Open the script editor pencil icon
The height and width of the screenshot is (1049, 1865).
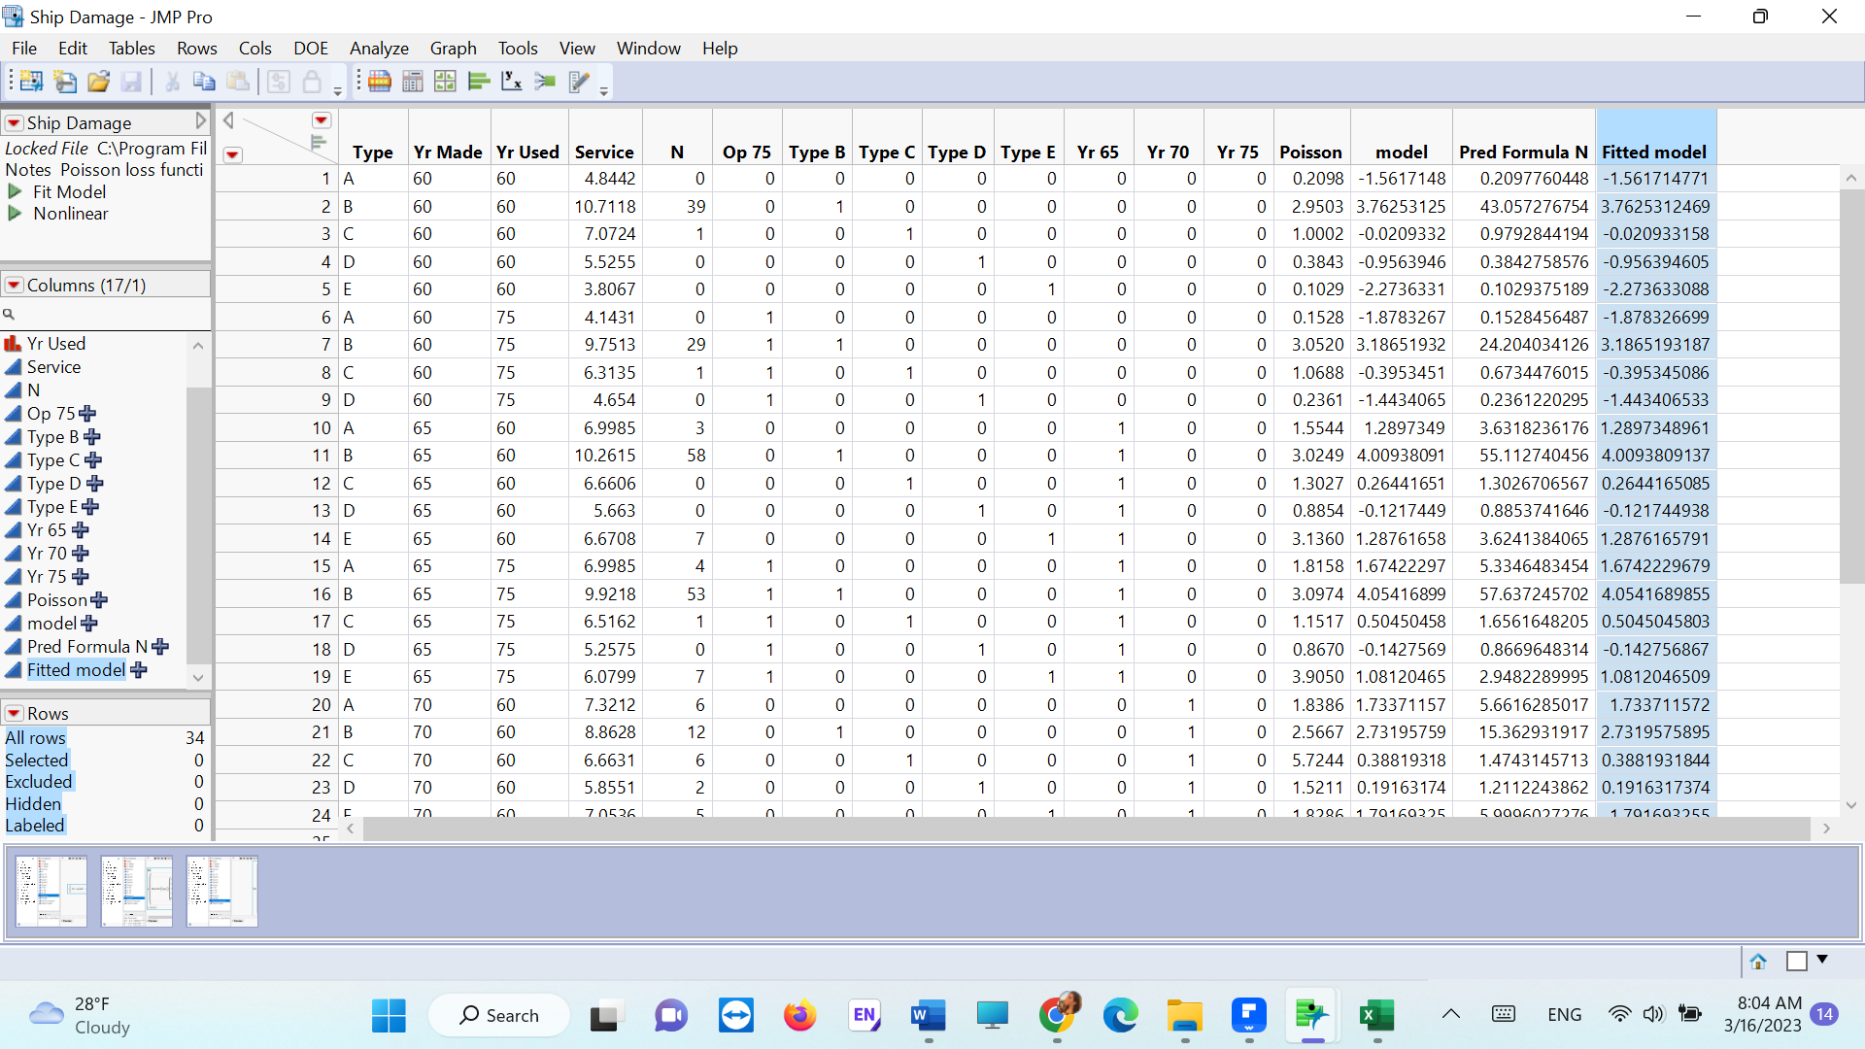click(x=579, y=82)
